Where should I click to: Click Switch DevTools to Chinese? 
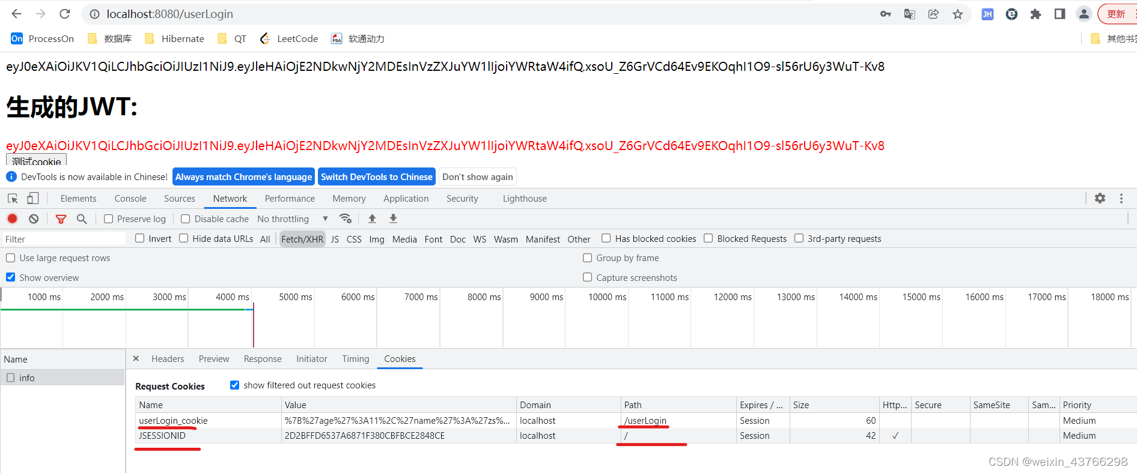[377, 177]
